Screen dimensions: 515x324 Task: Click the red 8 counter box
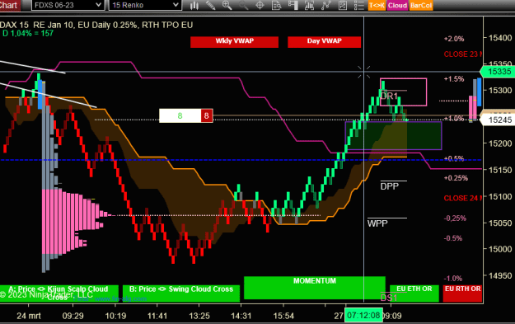coord(207,115)
